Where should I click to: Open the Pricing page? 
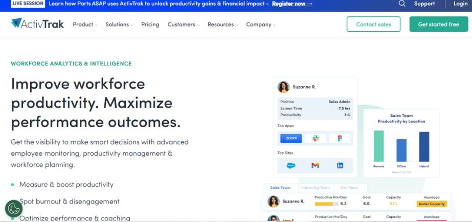tap(150, 24)
